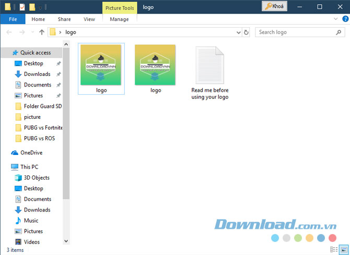The width and height of the screenshot is (350, 255).
Task: Select the PUBG vs ROS folder
Action: [x=39, y=138]
